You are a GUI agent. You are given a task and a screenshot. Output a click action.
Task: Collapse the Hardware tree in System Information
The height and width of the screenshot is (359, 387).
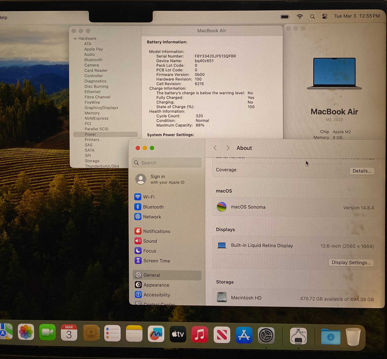[x=75, y=38]
